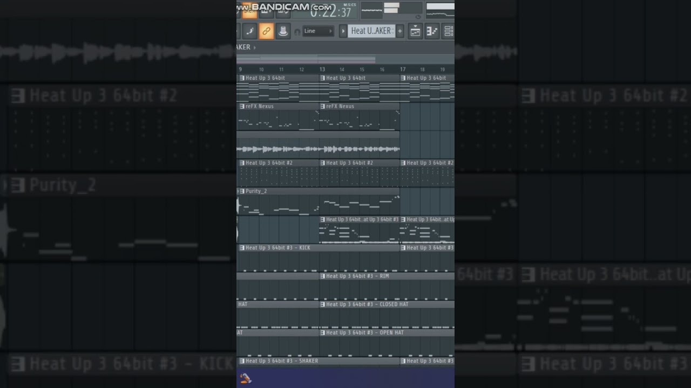Viewport: 691px width, 388px height.
Task: Expand the AKER breadcrumb arrow
Action: click(x=254, y=47)
